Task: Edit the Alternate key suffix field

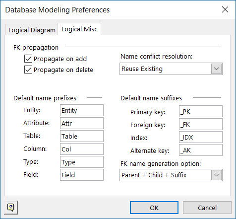Action: (x=201, y=150)
